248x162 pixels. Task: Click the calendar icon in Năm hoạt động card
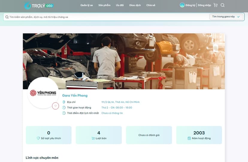[x=189, y=138]
